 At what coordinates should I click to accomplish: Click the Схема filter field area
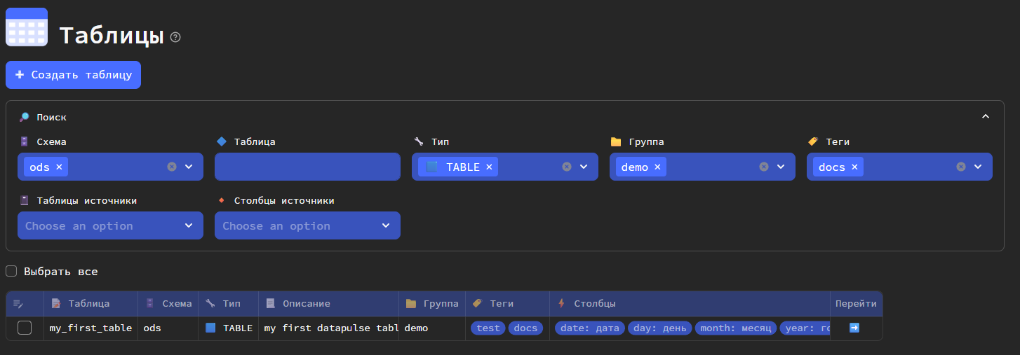pos(110,167)
